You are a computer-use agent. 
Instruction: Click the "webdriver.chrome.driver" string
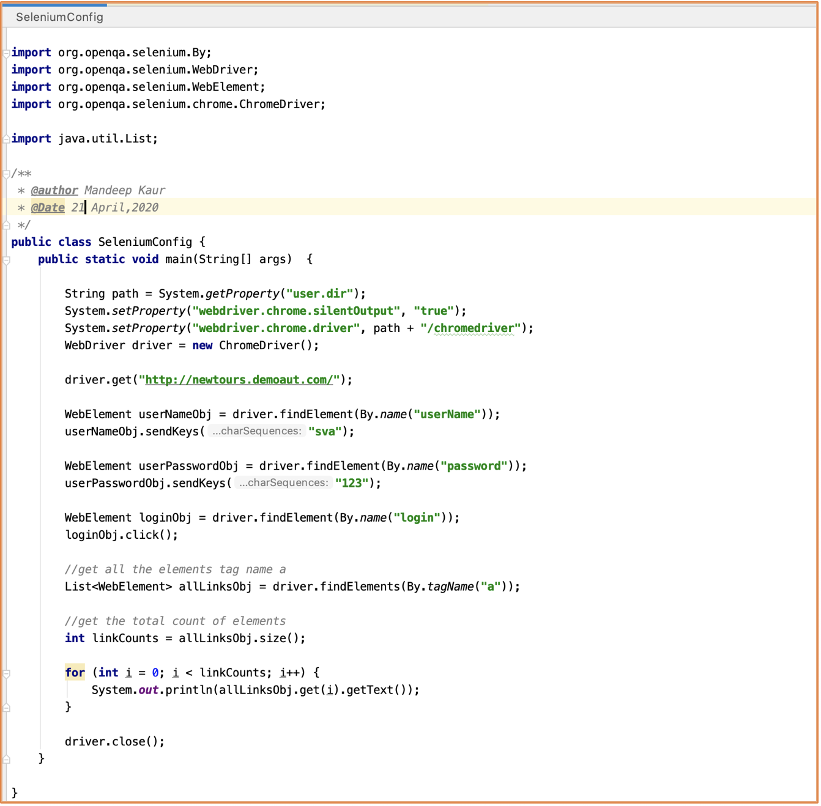click(276, 328)
